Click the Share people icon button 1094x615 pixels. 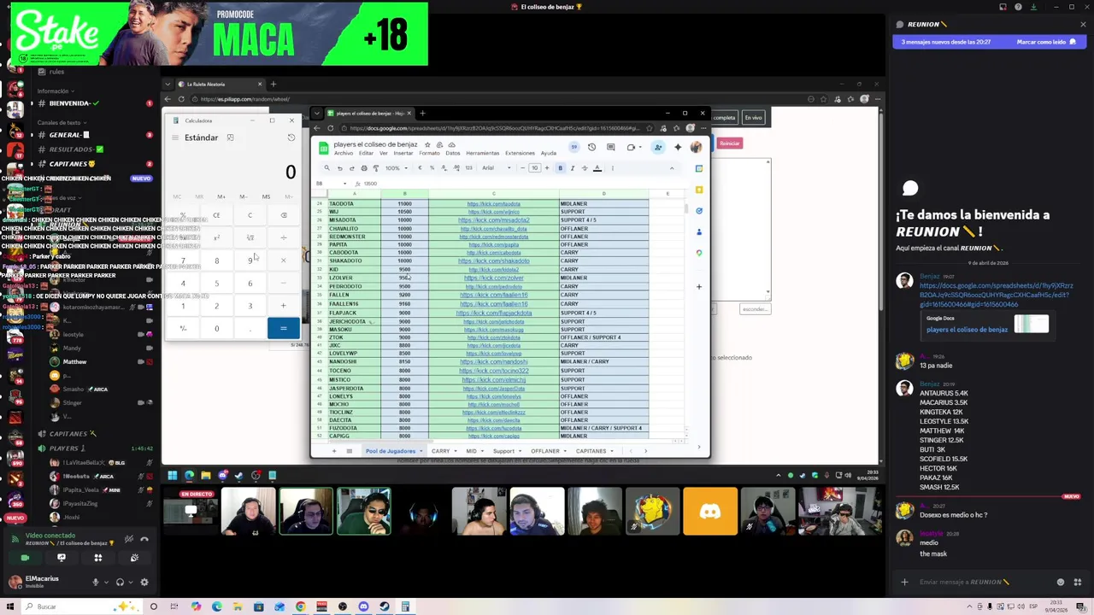pyautogui.click(x=658, y=147)
